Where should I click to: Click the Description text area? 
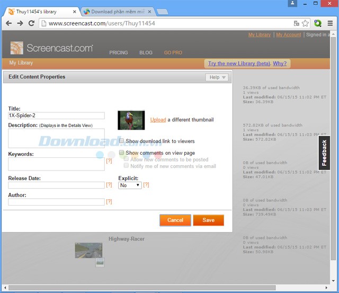pos(57,138)
